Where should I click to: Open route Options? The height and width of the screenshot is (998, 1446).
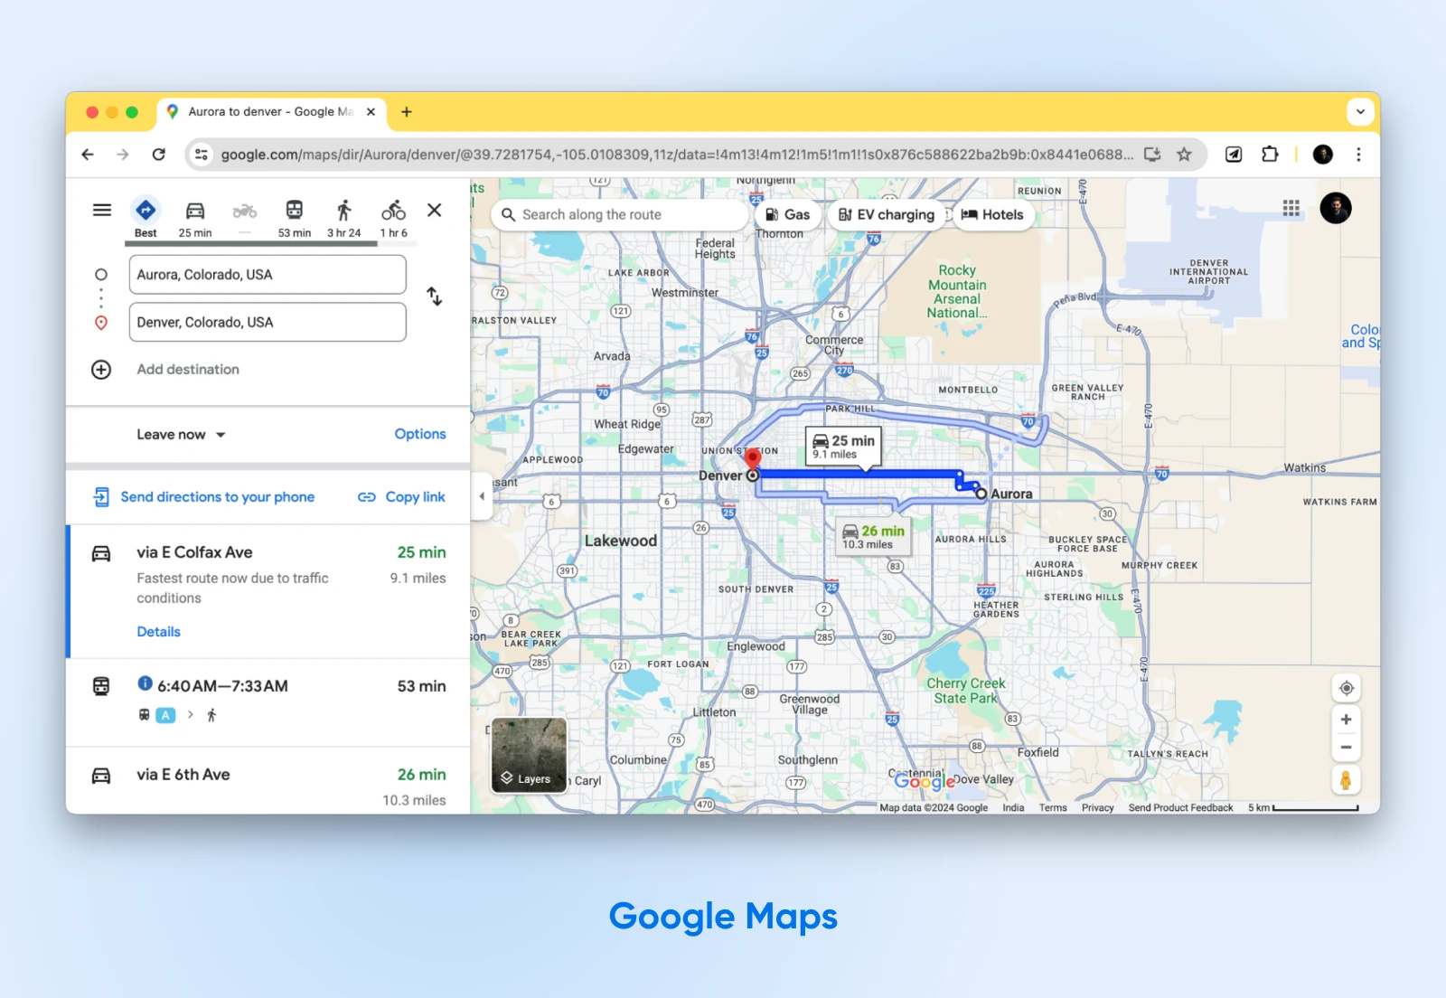coord(419,434)
